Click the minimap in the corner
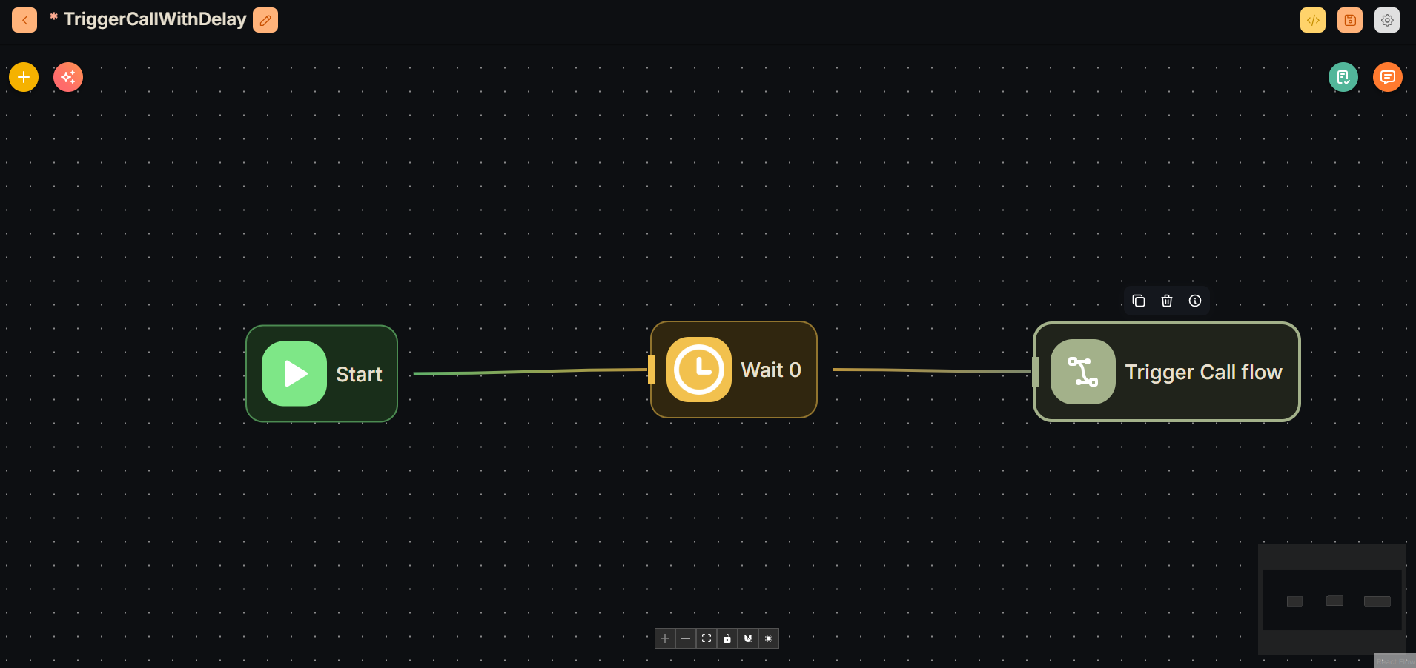The image size is (1416, 668). [1331, 600]
